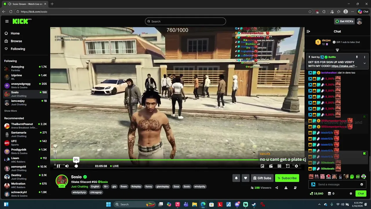Open the emoji picker smiley
Screen dimensions: 371x209
tap(361, 184)
